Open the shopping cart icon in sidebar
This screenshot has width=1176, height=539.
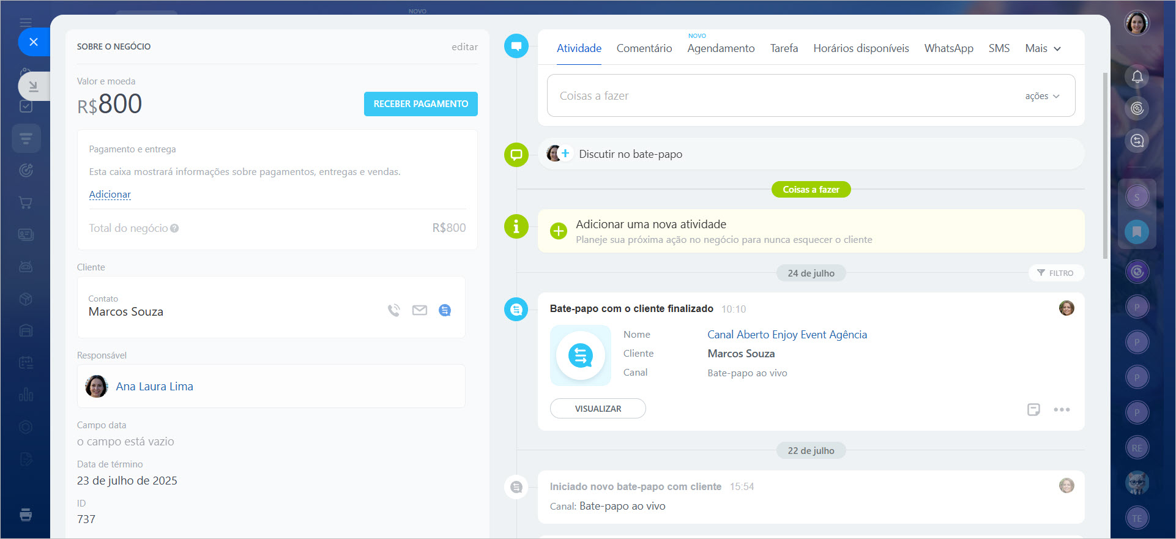(26, 203)
